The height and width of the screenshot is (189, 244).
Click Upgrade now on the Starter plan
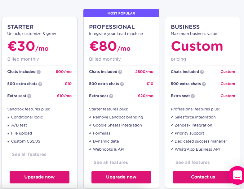(39, 177)
